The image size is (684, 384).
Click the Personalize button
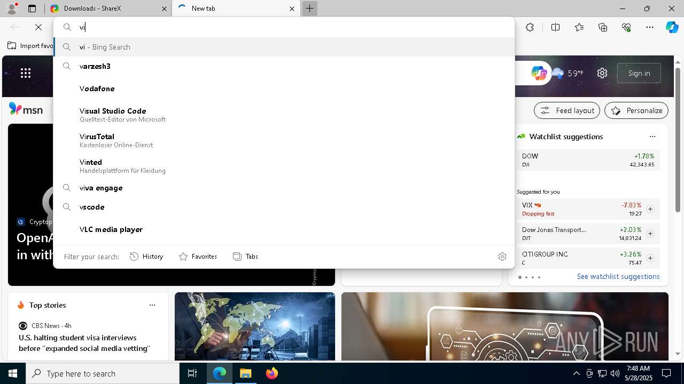pos(636,110)
